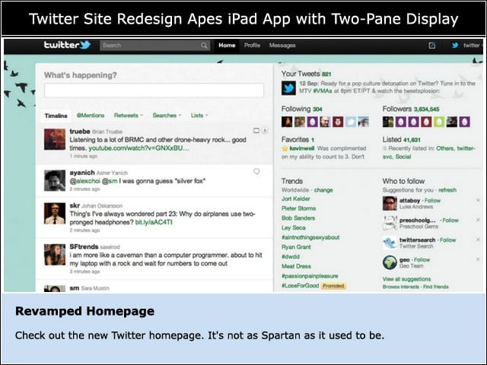Open the #LoseForGood promoted trend
The height and width of the screenshot is (365, 487).
click(x=300, y=286)
